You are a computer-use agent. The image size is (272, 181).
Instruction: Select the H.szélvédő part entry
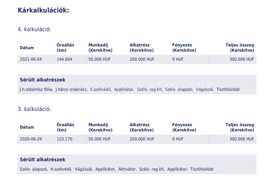[x=61, y=169]
